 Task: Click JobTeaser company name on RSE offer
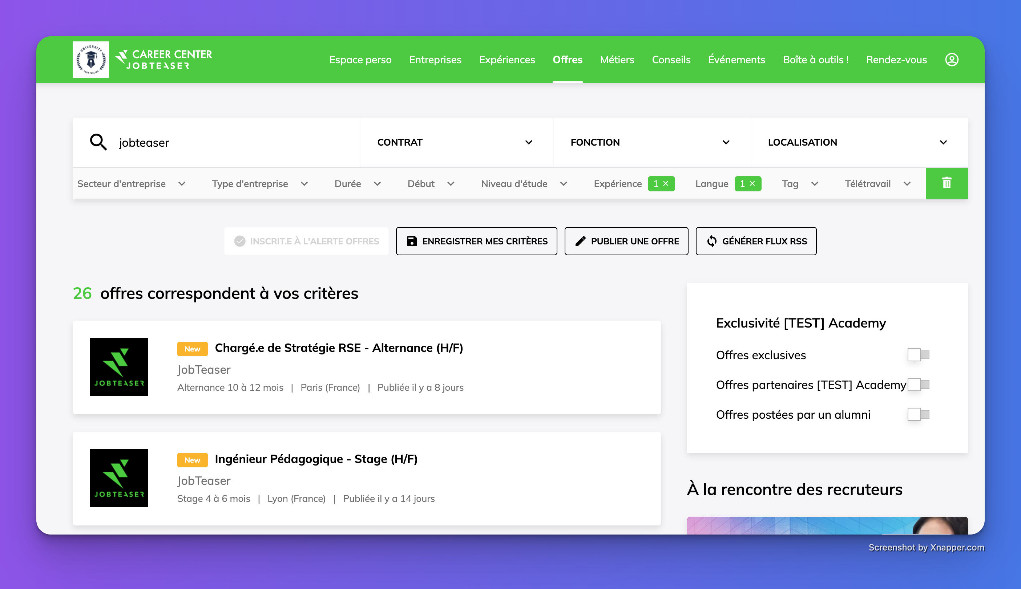coord(203,370)
